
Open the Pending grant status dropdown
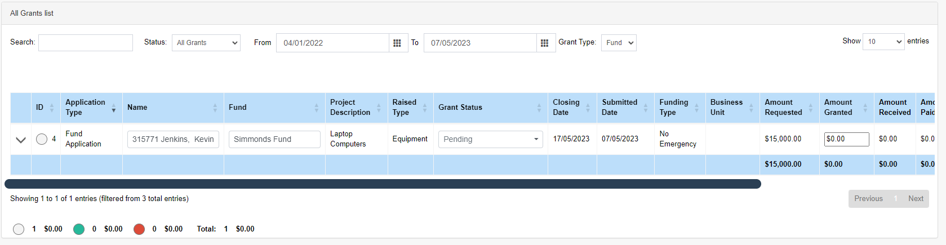coord(491,139)
